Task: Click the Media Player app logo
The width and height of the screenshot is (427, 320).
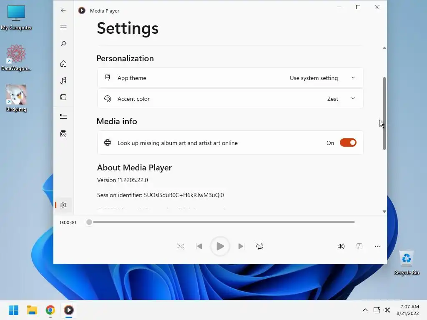Action: tap(82, 10)
